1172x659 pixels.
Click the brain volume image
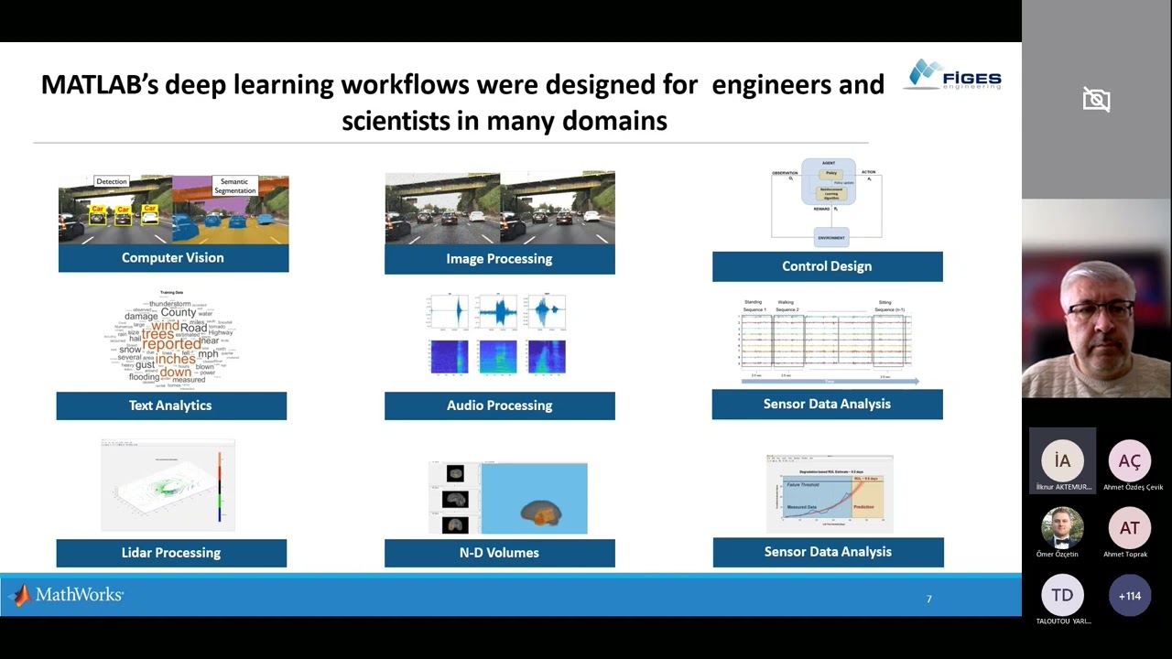[508, 498]
